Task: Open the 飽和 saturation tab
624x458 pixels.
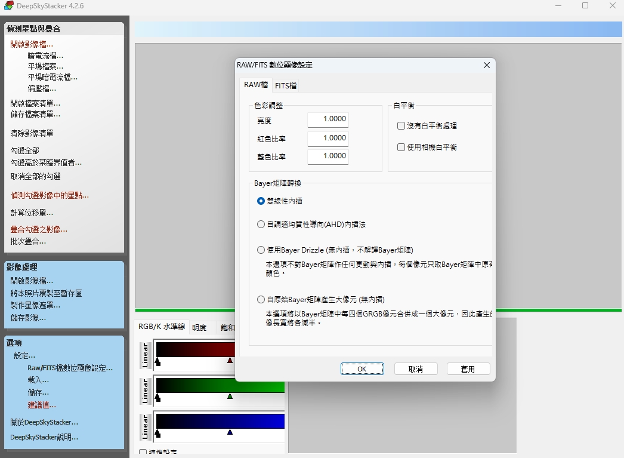Action: [x=227, y=327]
